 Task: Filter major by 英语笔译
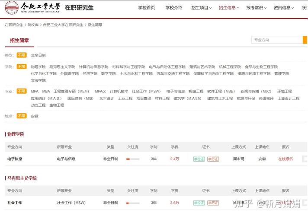pyautogui.click(x=266, y=98)
